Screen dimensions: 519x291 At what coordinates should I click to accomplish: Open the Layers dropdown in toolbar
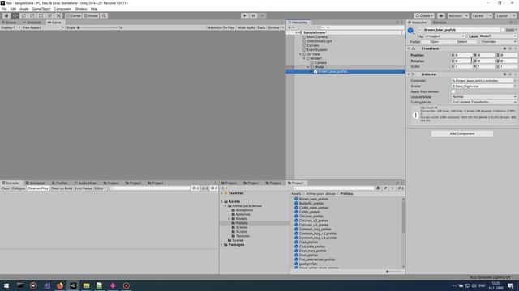tap(482, 15)
